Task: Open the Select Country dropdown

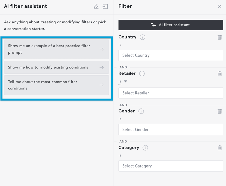Action: [x=171, y=55]
